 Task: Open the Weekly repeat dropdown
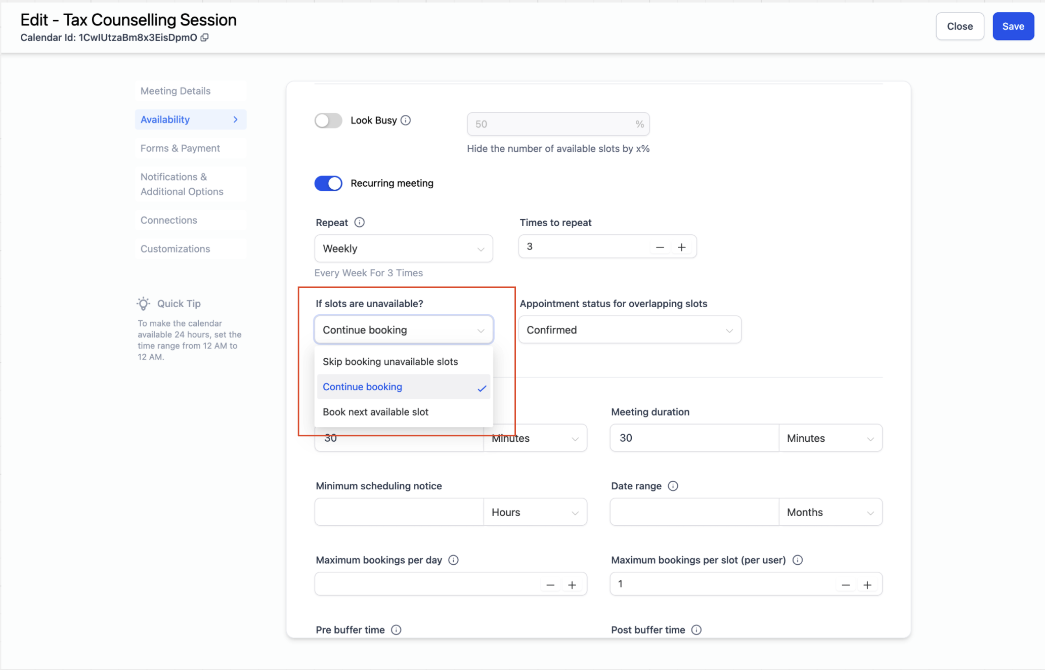pos(403,248)
